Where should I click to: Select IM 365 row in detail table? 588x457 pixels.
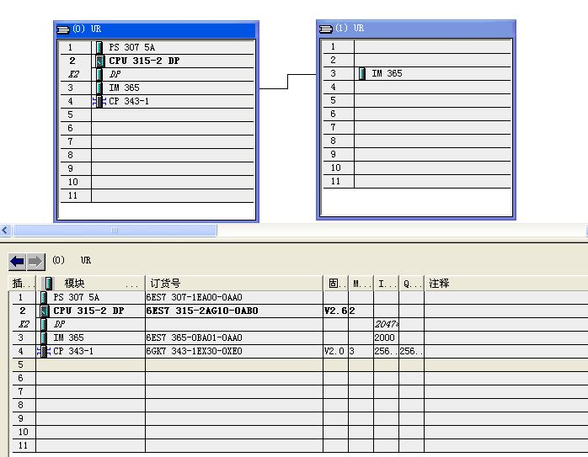[300, 337]
